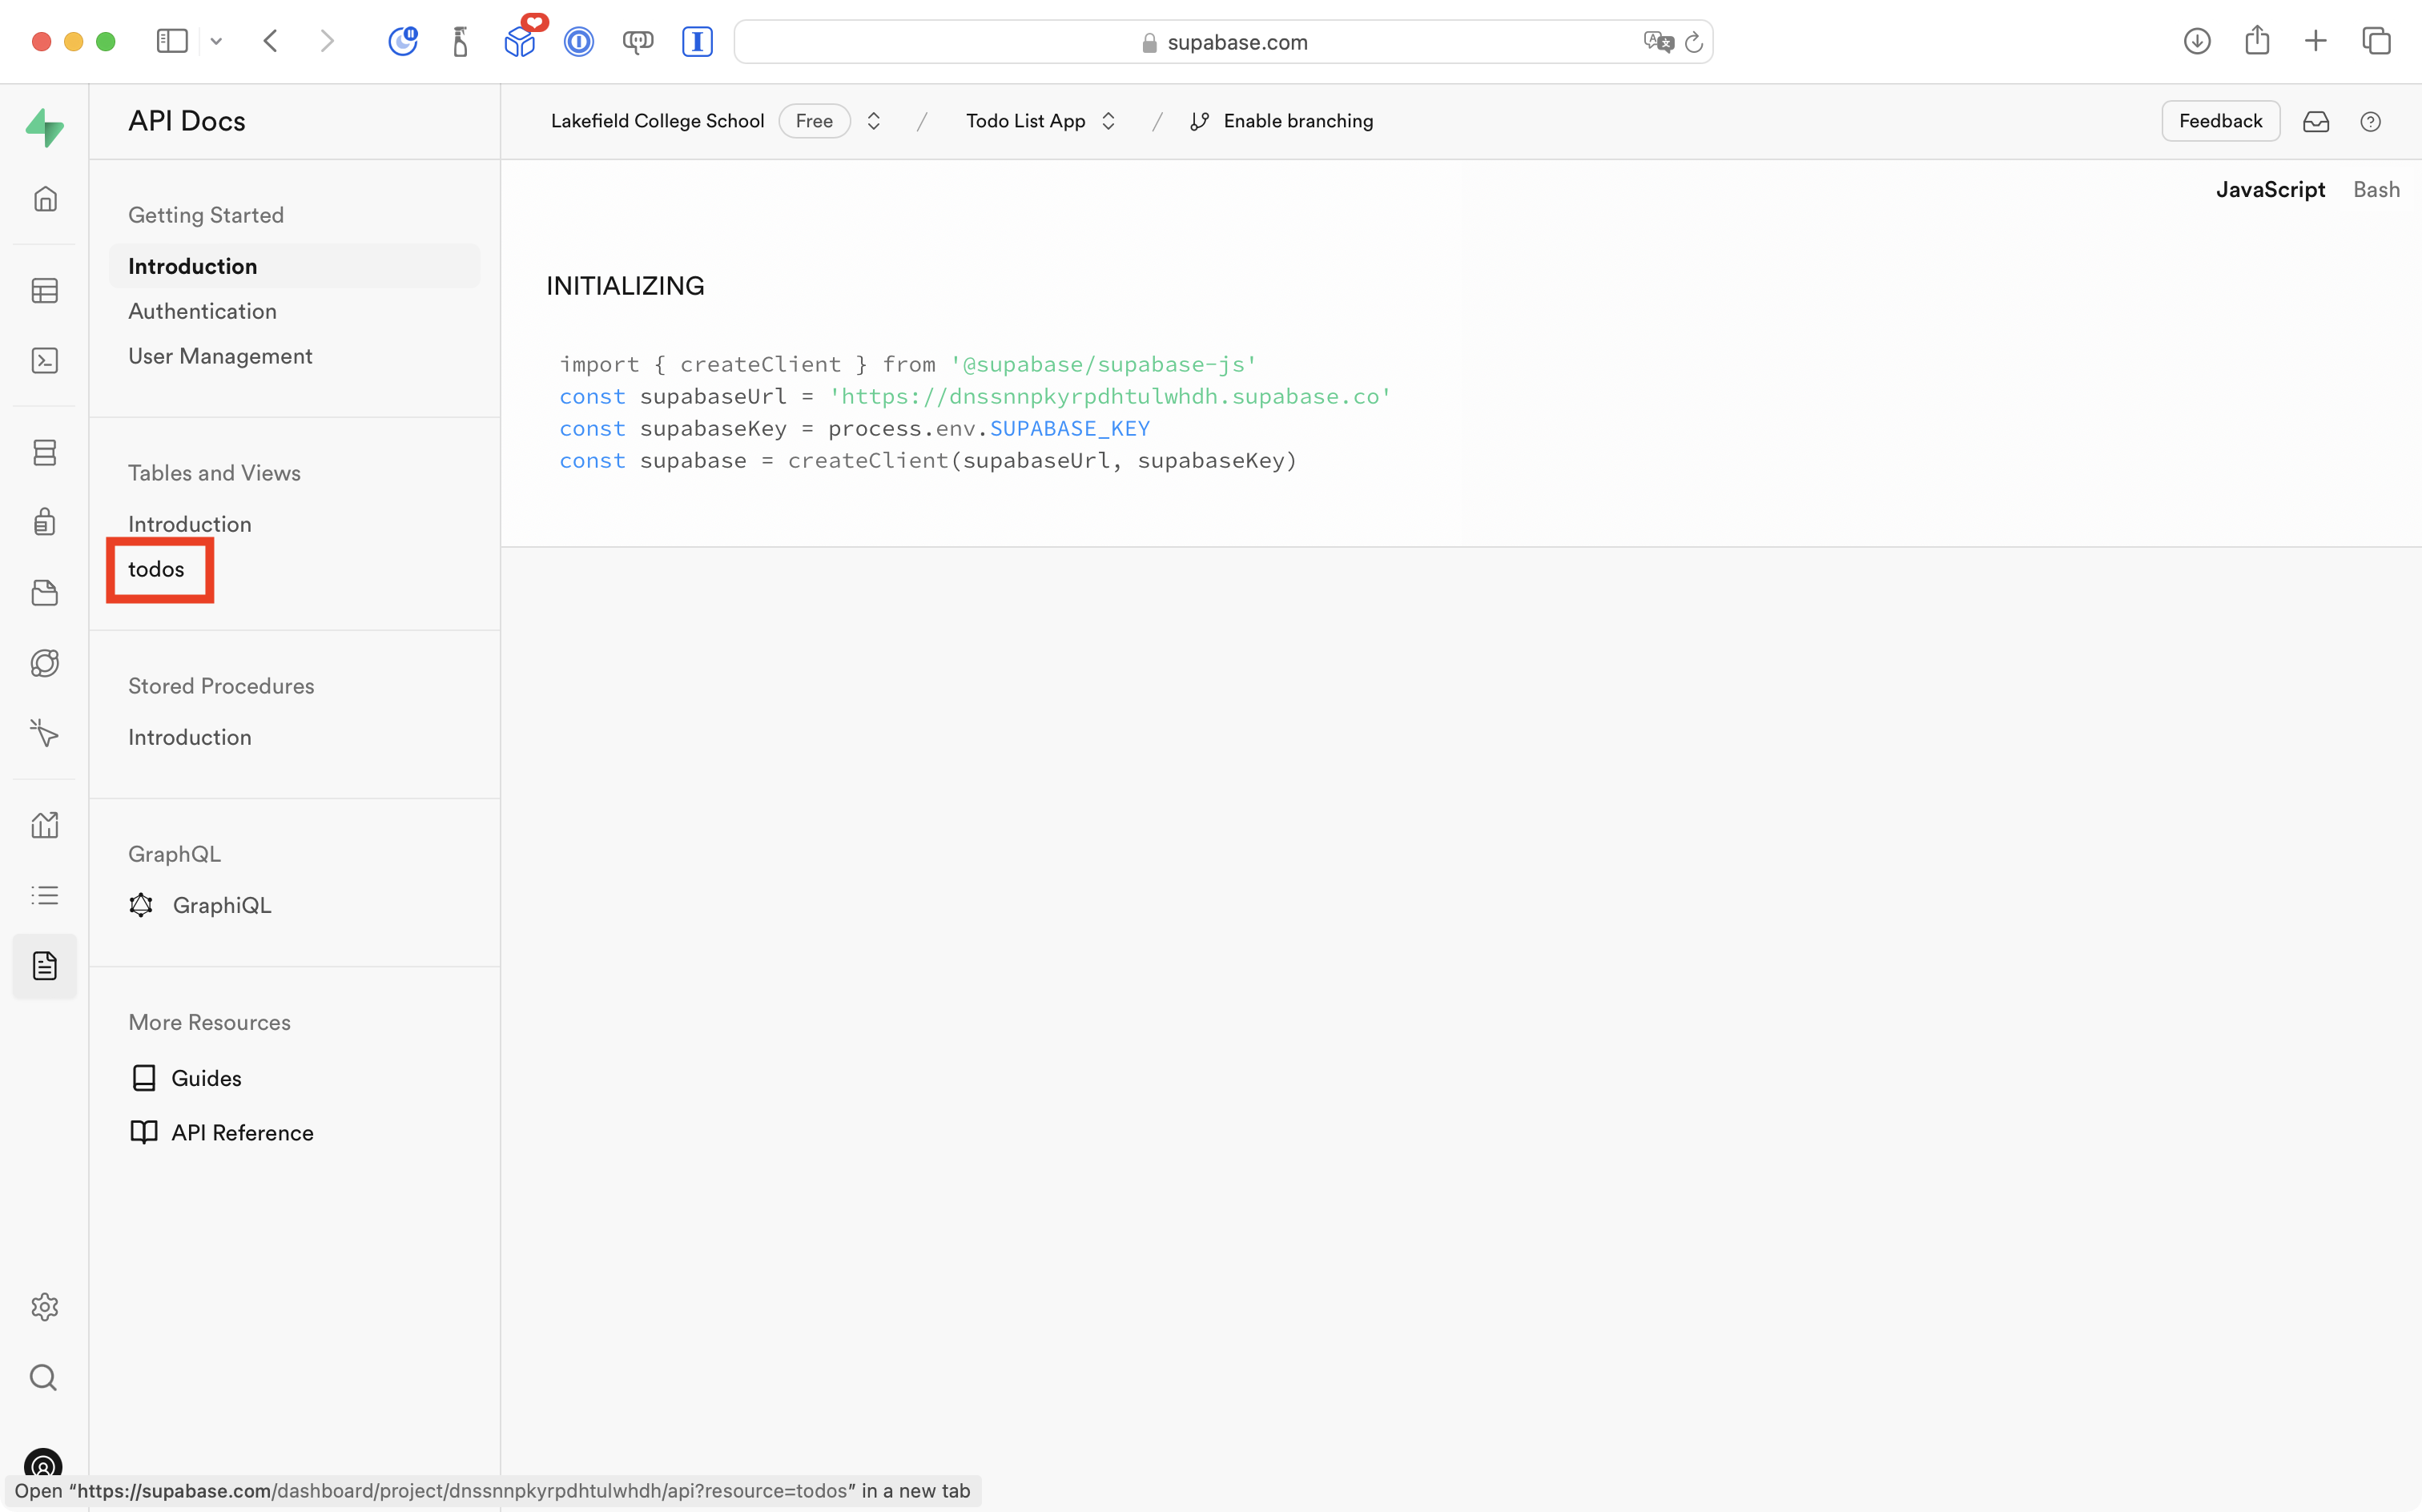The width and height of the screenshot is (2422, 1512).
Task: Open the search tool in sidebar
Action: 45,1377
